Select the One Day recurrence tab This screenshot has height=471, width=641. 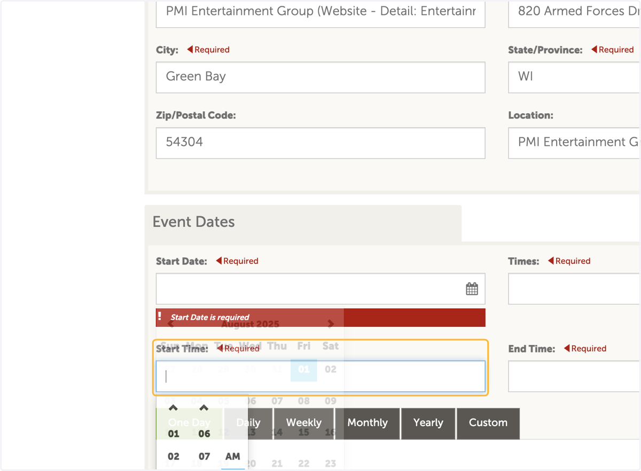(x=189, y=423)
